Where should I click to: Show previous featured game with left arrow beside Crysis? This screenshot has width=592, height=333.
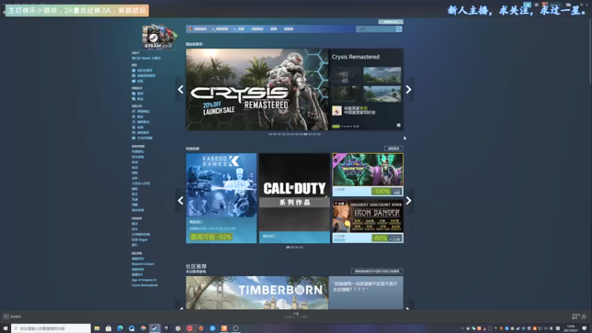181,90
